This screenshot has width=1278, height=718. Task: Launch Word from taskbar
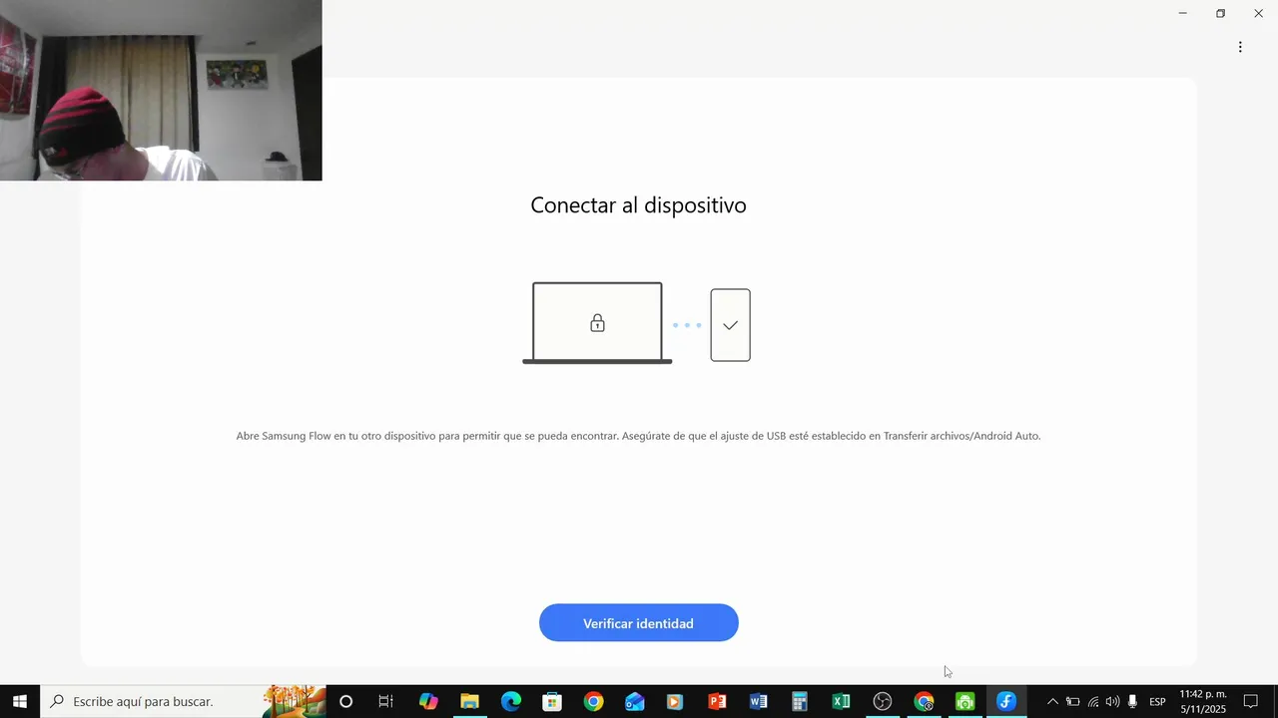point(759,702)
